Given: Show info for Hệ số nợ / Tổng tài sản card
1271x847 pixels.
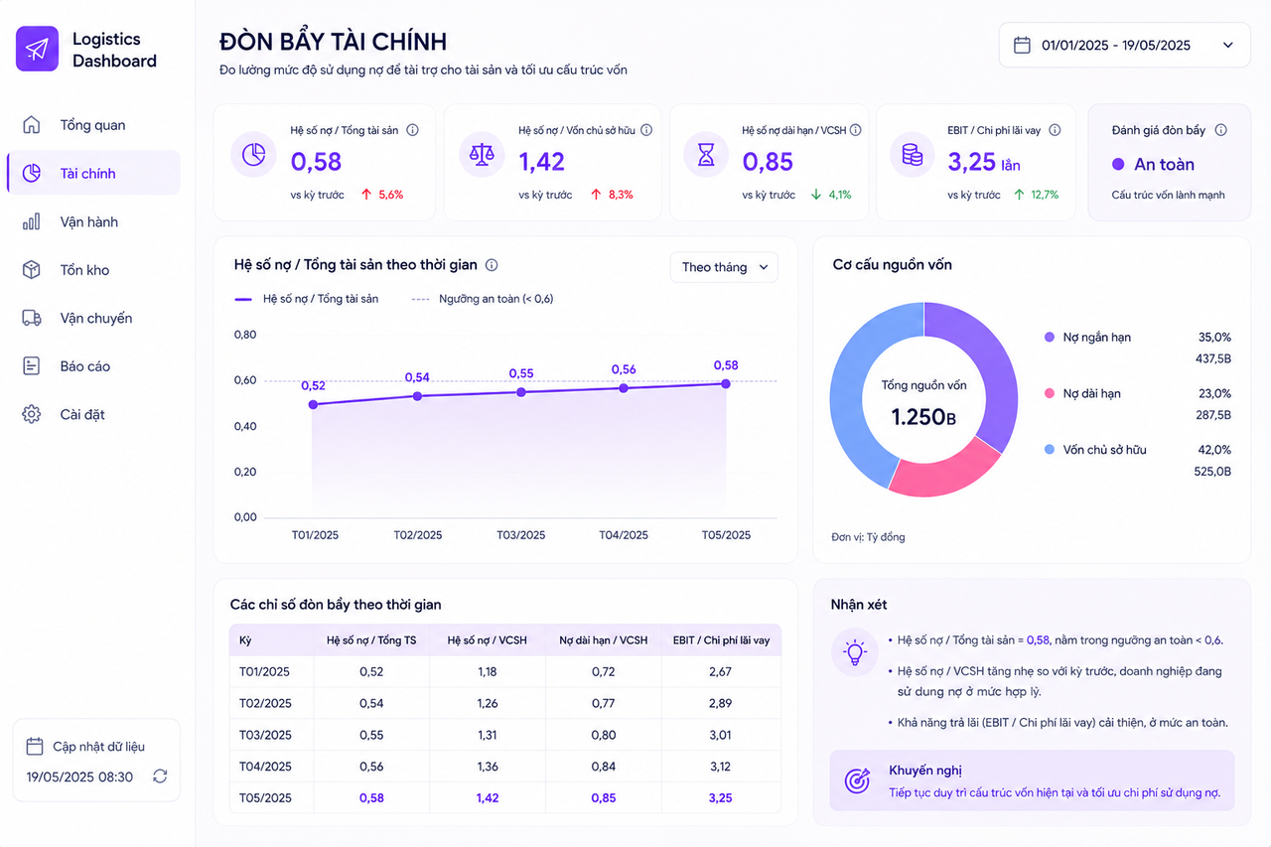Looking at the screenshot, I should pyautogui.click(x=413, y=130).
